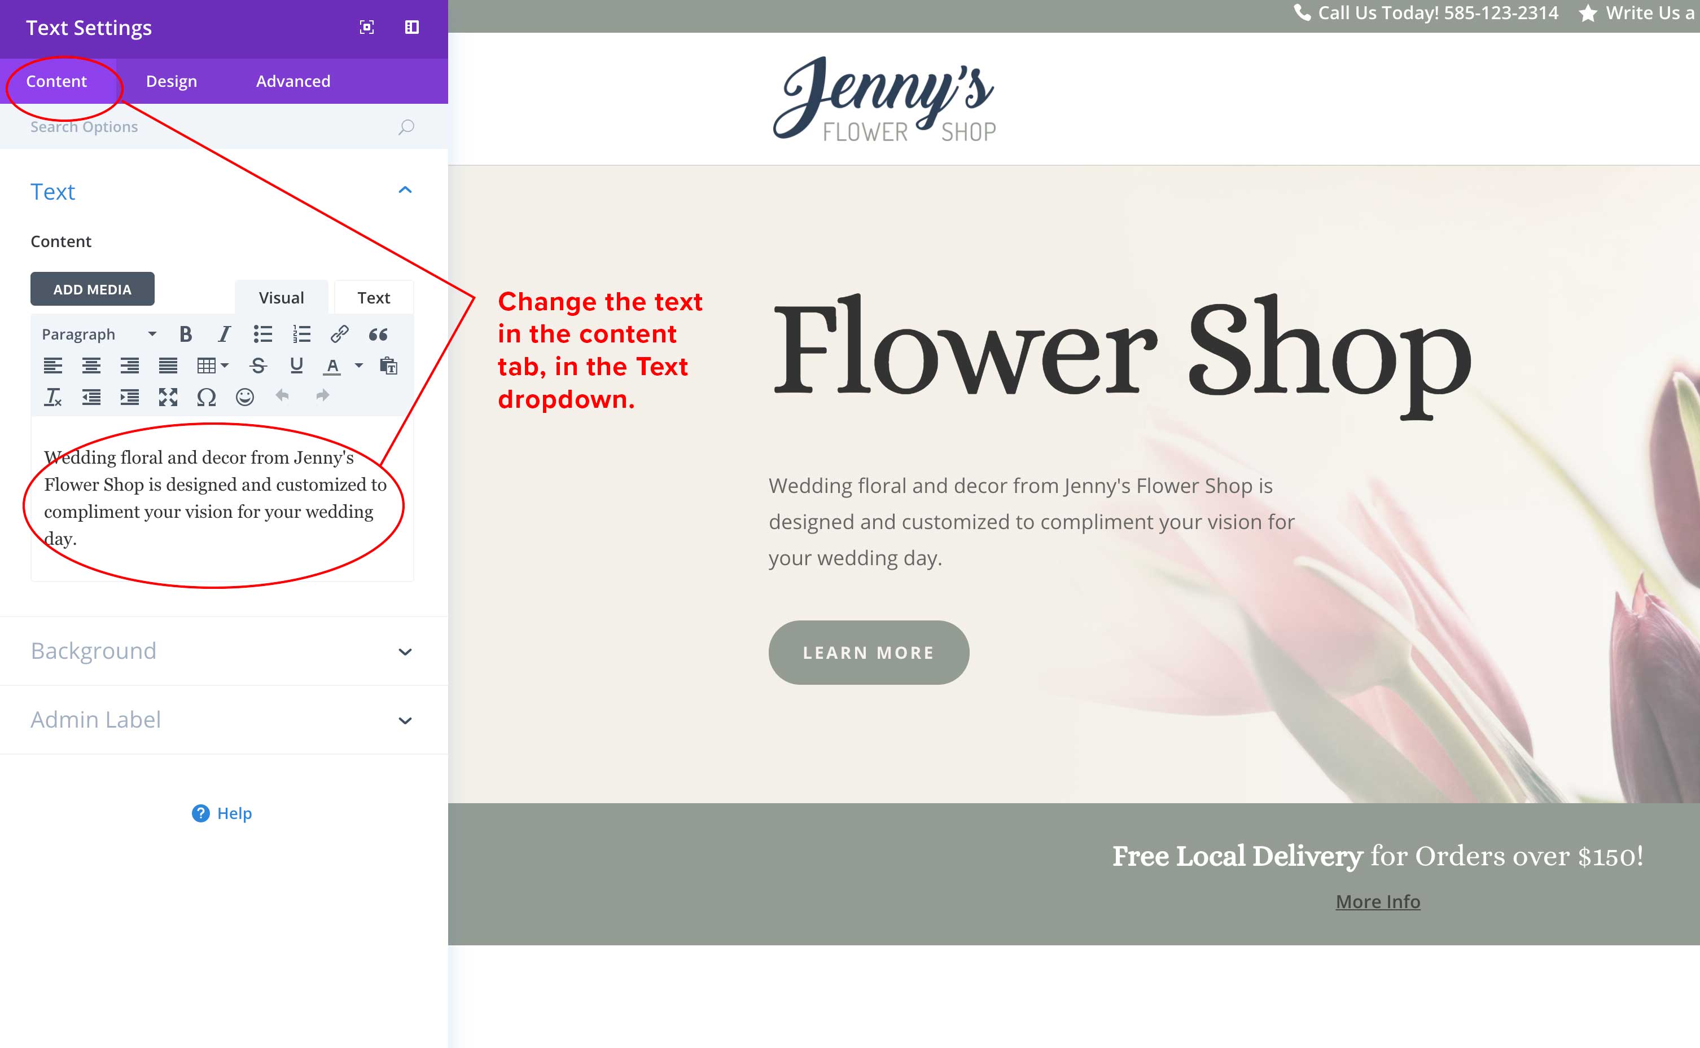1700x1048 pixels.
Task: Open the Paragraph format dropdown
Action: click(99, 334)
